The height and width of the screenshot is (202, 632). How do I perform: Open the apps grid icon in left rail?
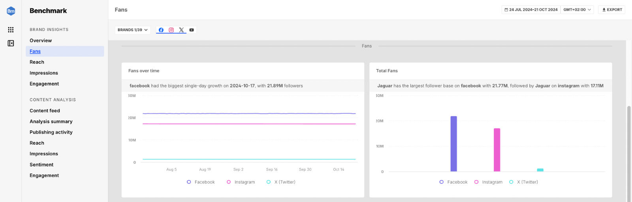[x=11, y=30]
